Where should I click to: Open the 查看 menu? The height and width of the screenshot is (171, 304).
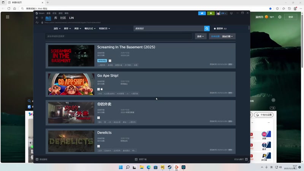(49, 13)
